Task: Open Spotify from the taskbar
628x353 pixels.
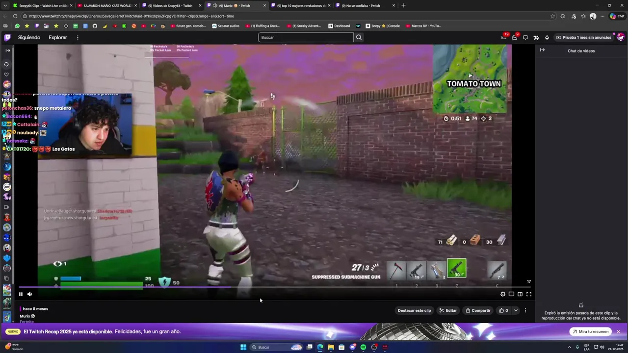Action: [363, 347]
